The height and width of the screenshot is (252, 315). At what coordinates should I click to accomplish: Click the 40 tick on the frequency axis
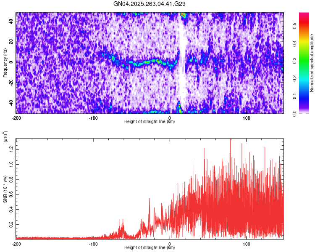pyautogui.click(x=11, y=21)
